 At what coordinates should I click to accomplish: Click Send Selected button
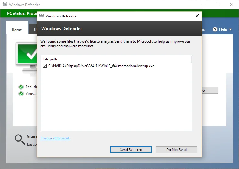[131, 150]
